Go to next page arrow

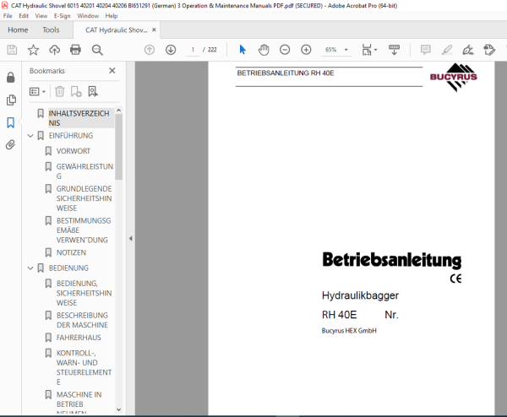[171, 50]
